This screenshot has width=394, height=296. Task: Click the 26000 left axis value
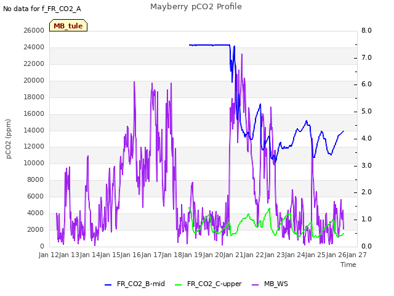pos(34,30)
